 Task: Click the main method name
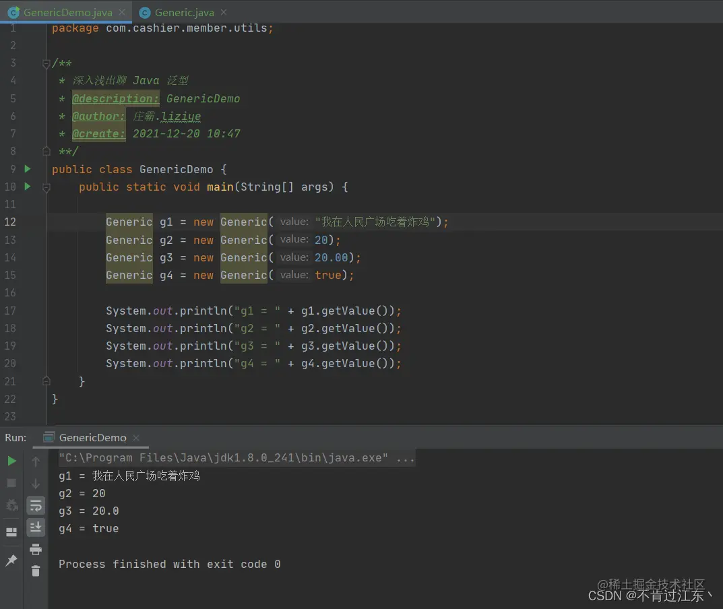point(220,187)
